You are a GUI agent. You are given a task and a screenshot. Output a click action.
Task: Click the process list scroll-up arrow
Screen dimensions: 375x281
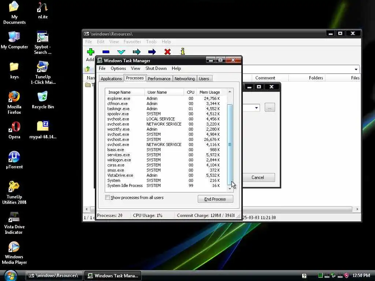[x=230, y=92]
